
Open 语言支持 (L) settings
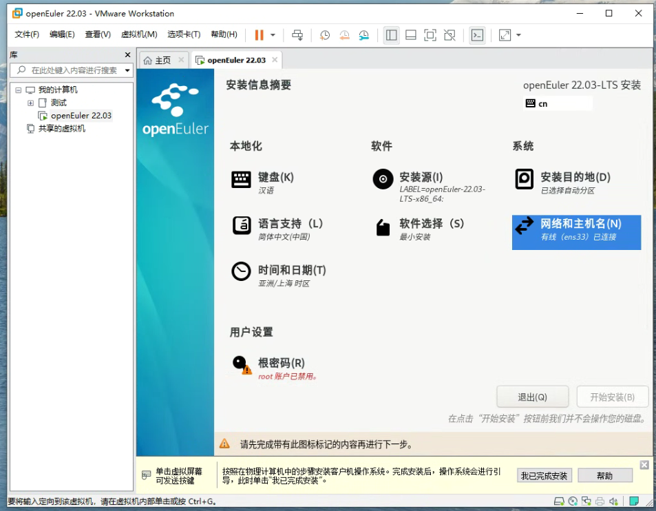[x=277, y=229]
